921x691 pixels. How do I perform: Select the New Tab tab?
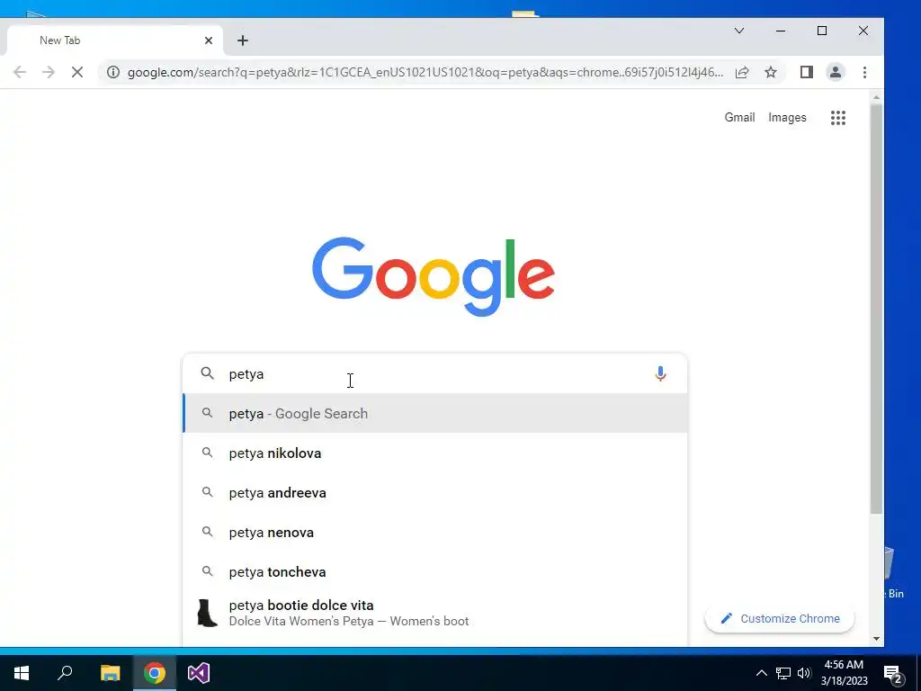pyautogui.click(x=114, y=40)
